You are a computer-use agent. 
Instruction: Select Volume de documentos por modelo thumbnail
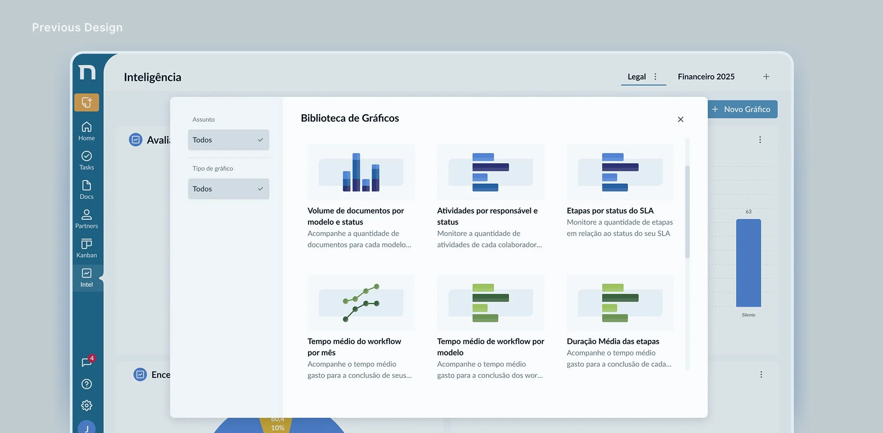361,172
